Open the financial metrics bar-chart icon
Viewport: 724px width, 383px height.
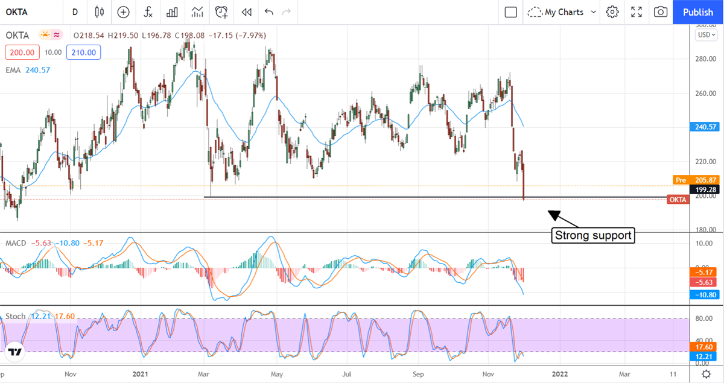(172, 12)
